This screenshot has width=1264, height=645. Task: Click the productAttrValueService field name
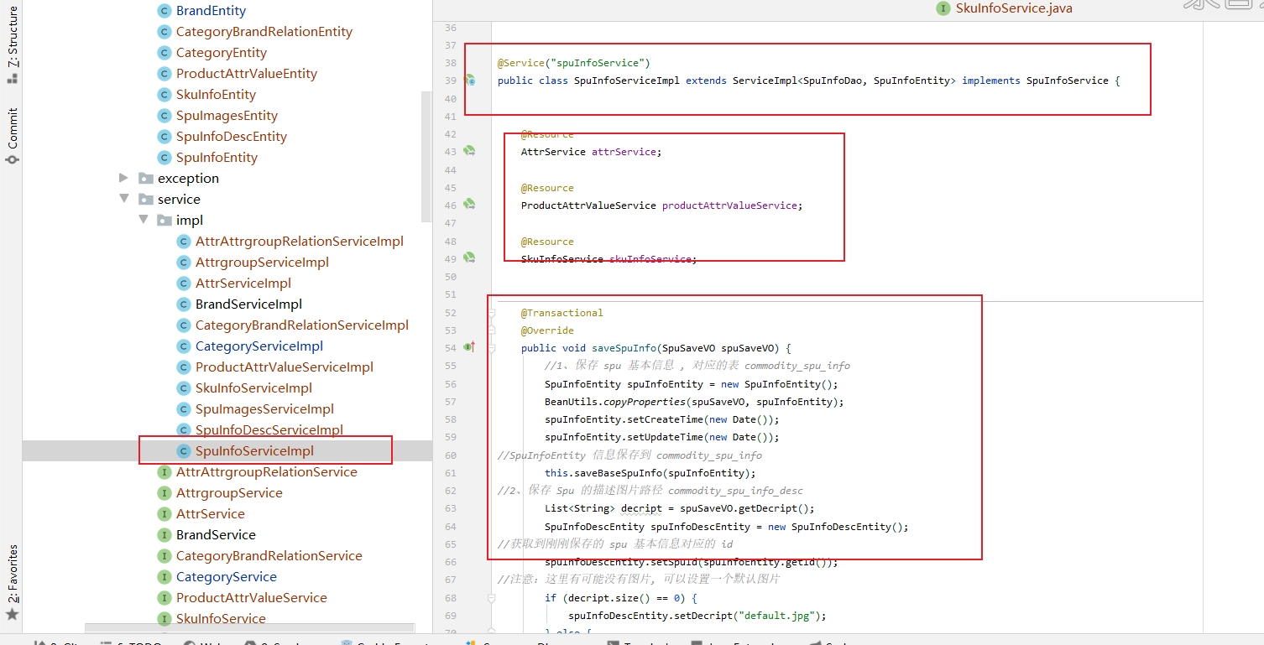pos(729,205)
